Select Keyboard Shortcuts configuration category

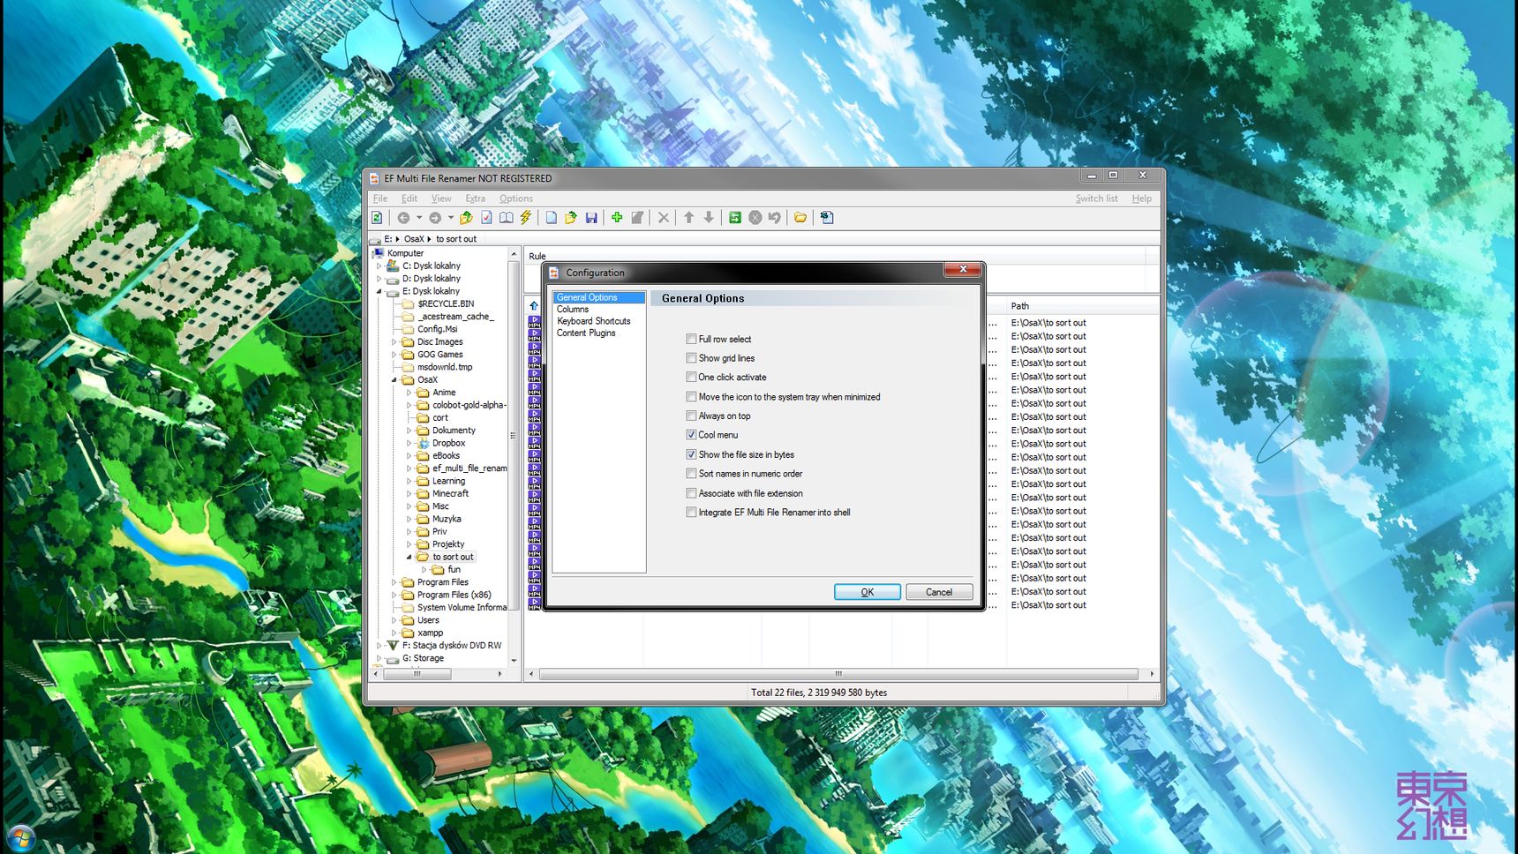(x=594, y=321)
